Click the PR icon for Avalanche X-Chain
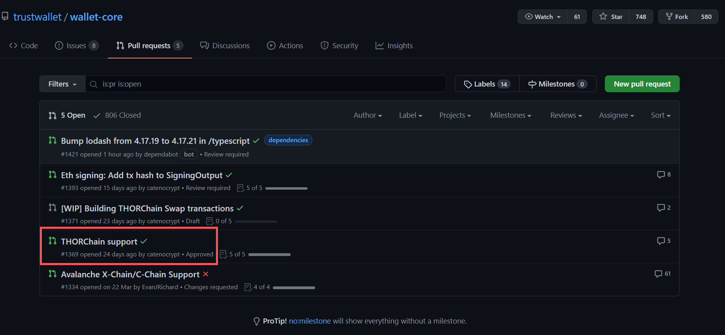The height and width of the screenshot is (335, 725). click(53, 274)
